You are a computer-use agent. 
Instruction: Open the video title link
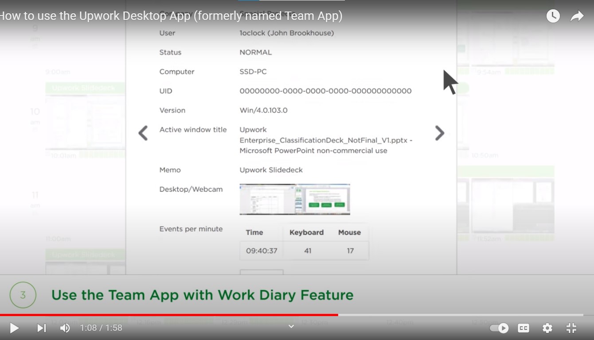coord(171,16)
